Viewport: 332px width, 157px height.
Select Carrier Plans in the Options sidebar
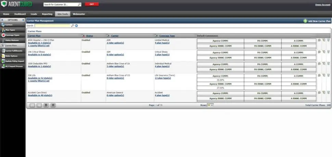pos(13,46)
